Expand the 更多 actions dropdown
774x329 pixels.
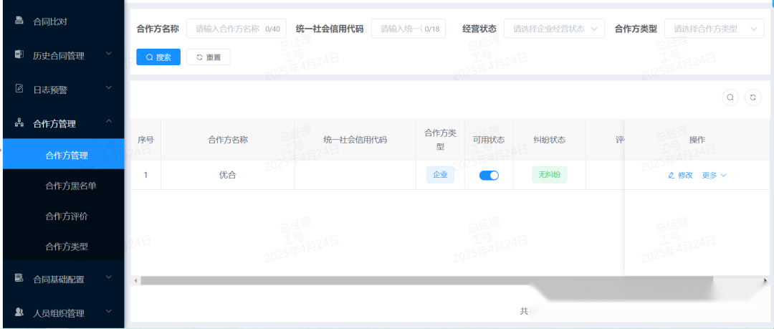pos(714,175)
